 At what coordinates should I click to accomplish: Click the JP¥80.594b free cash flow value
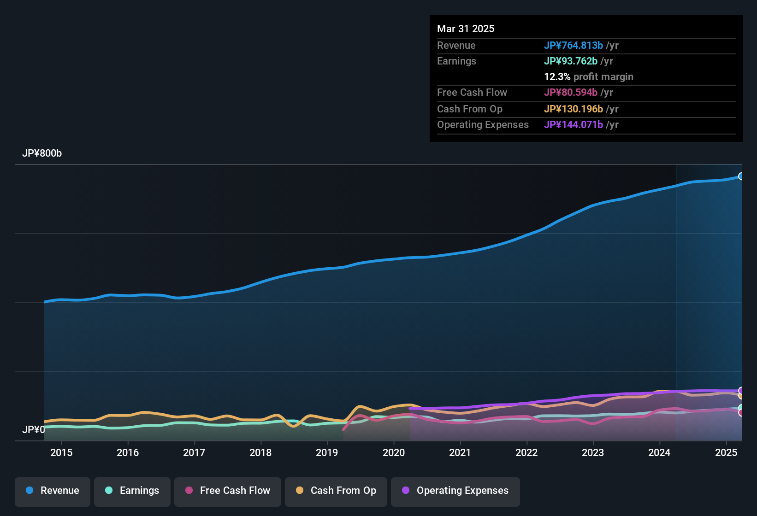pyautogui.click(x=571, y=93)
